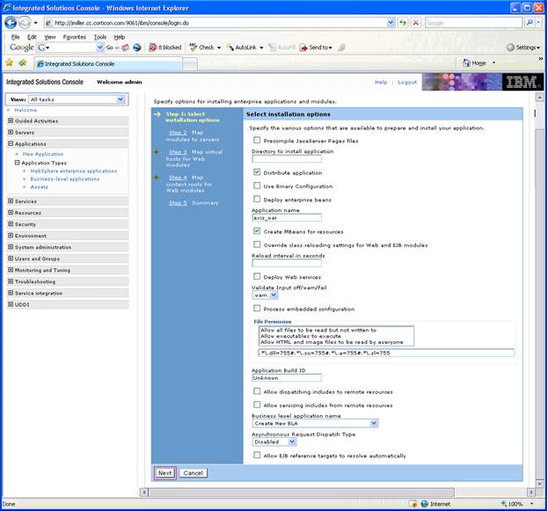Open the Tools menu
This screenshot has height=511, width=548.
100,37
